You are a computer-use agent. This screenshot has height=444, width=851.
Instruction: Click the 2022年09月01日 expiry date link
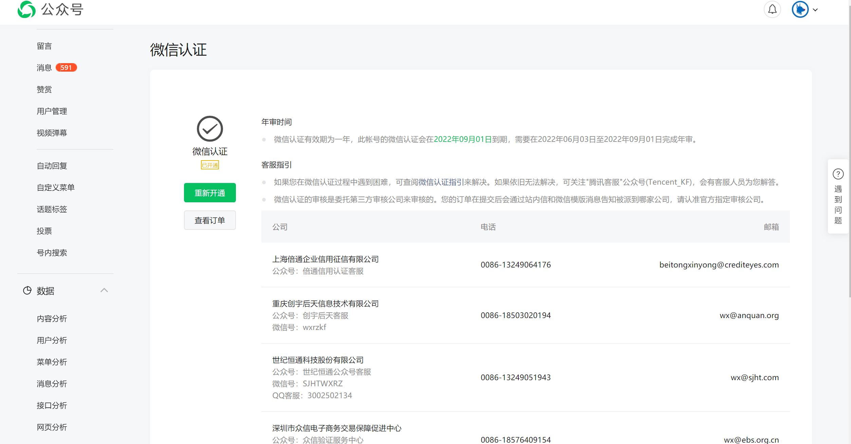463,140
